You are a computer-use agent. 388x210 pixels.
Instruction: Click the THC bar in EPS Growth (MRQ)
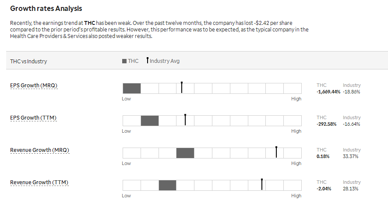(132, 88)
